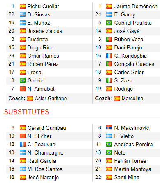Click the Argentine flag next to E. Garay
The image size is (160, 183).
click(x=109, y=14)
